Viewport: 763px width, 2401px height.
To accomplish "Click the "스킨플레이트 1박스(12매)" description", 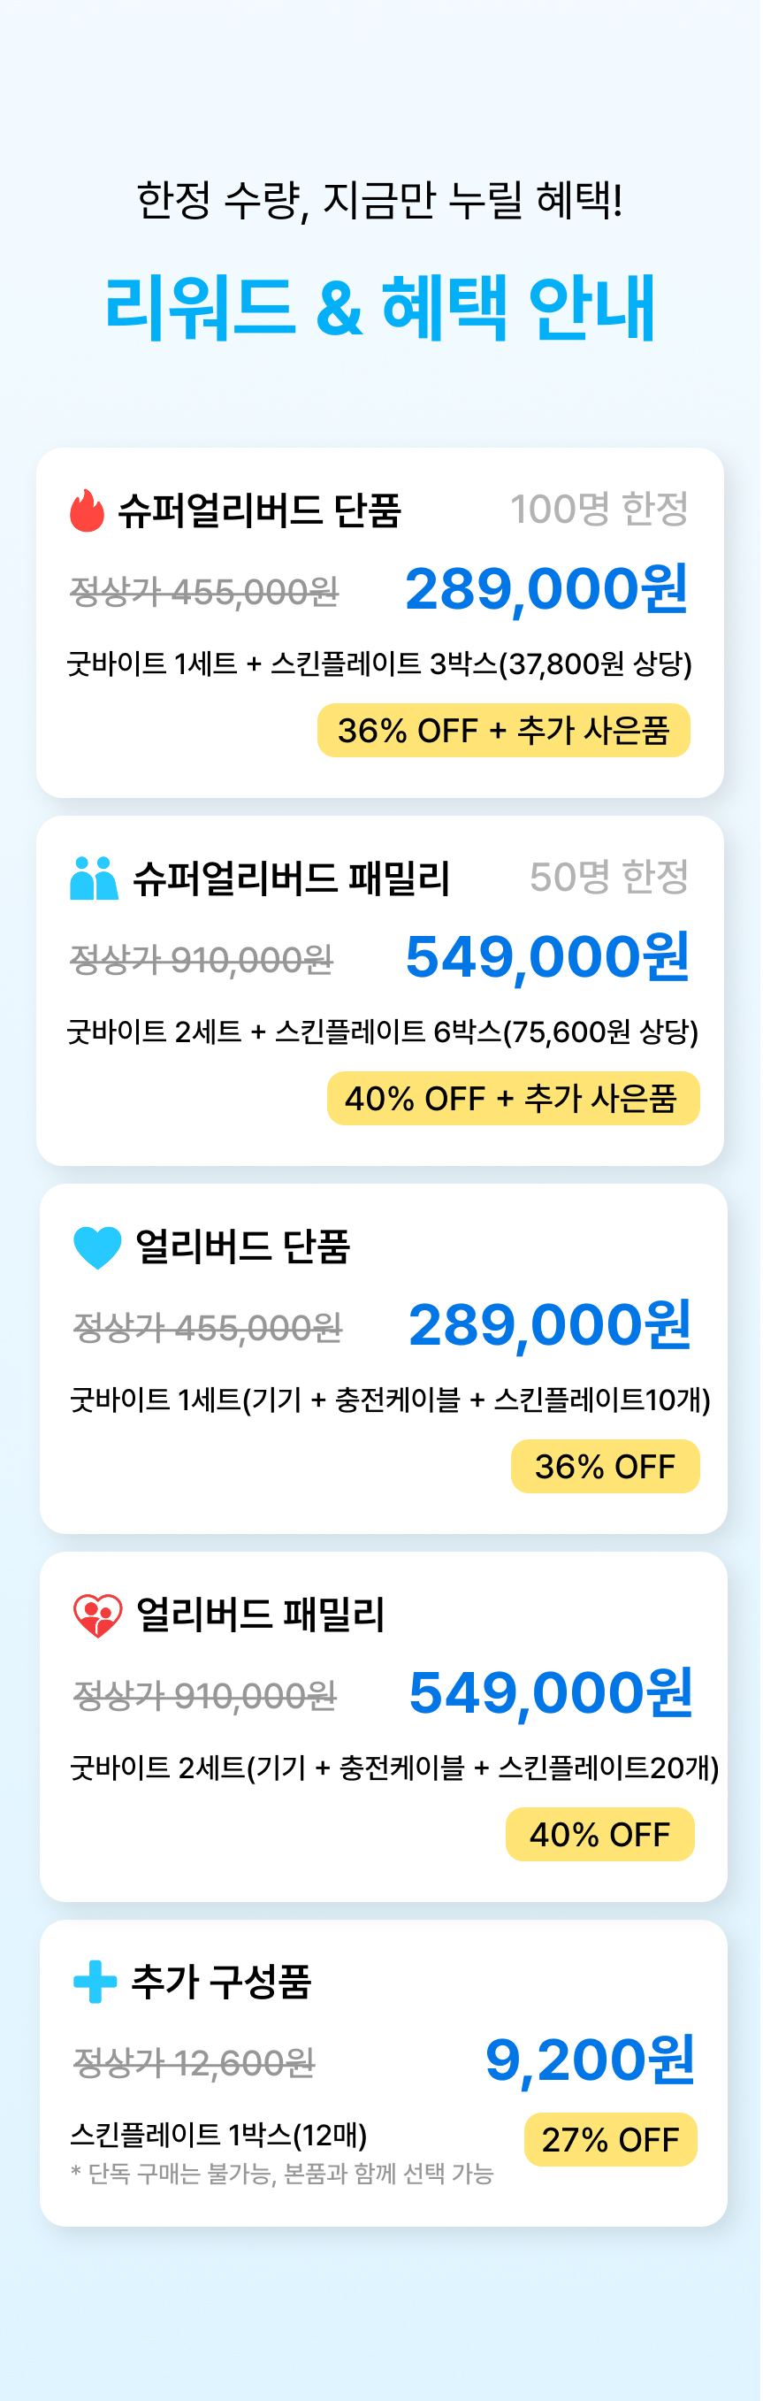I will click(x=220, y=2134).
